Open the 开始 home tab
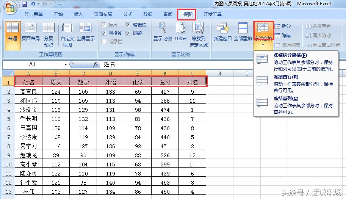346x199 pixels. (x=58, y=14)
